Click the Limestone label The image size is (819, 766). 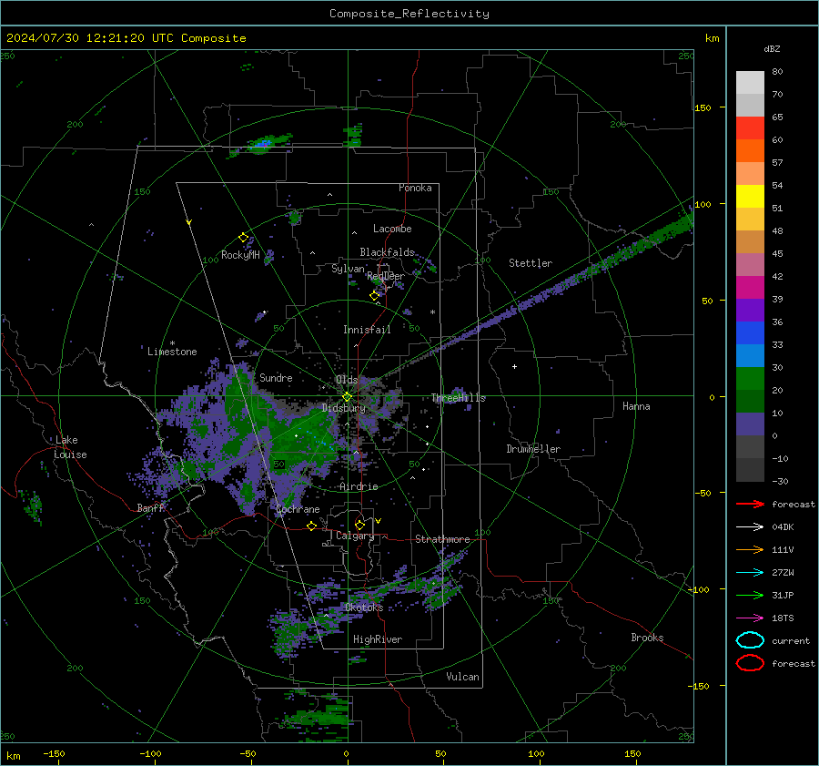click(x=172, y=352)
